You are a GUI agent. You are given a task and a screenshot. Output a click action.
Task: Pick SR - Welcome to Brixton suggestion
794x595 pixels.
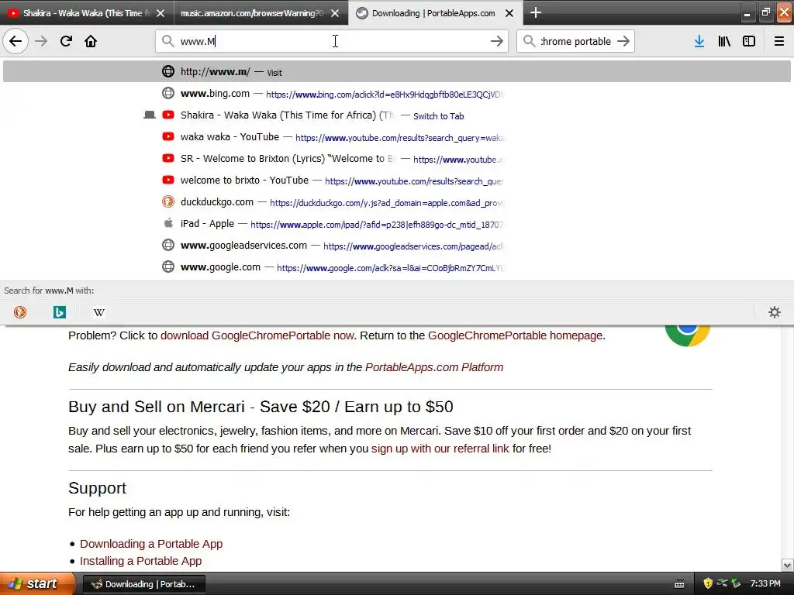point(396,159)
